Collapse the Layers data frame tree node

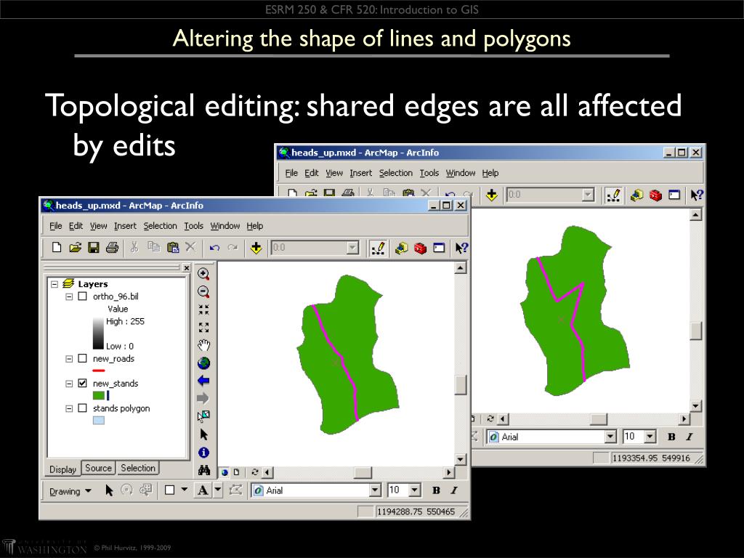(54, 284)
